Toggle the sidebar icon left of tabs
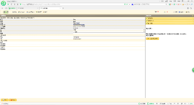194x105 pixels. point(2,8)
